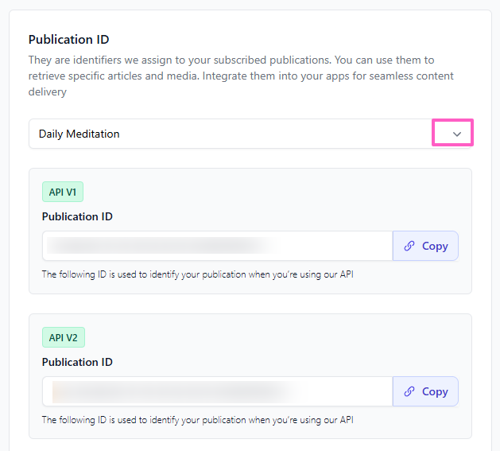Focus the API V1 Publication ID field

coord(318,247)
